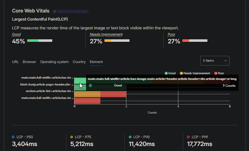Click the book icon beside About Core Web Vitals
The width and height of the screenshot is (249, 151).
pyautogui.click(x=55, y=12)
